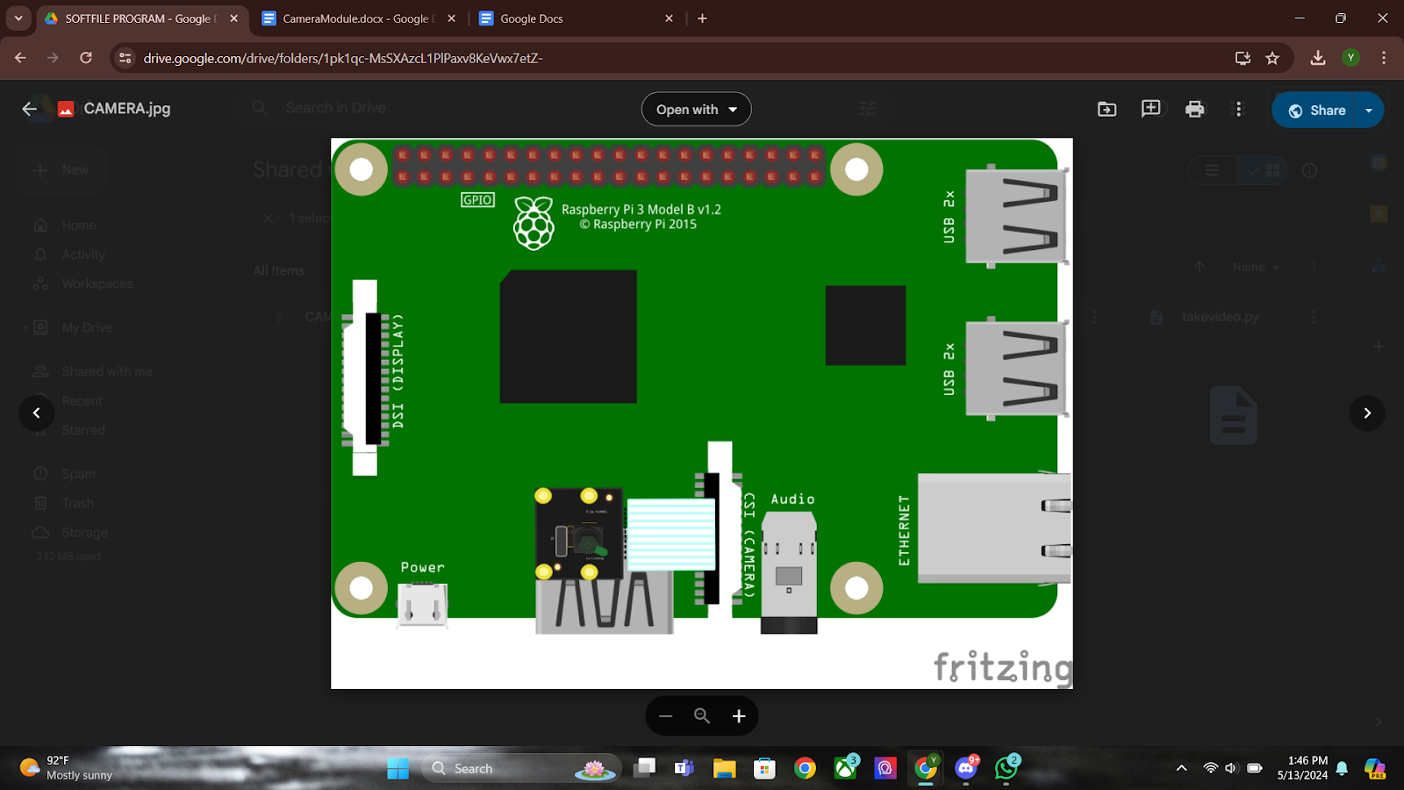This screenshot has height=790, width=1404.
Task: Click the taskbar Search box
Action: click(520, 769)
